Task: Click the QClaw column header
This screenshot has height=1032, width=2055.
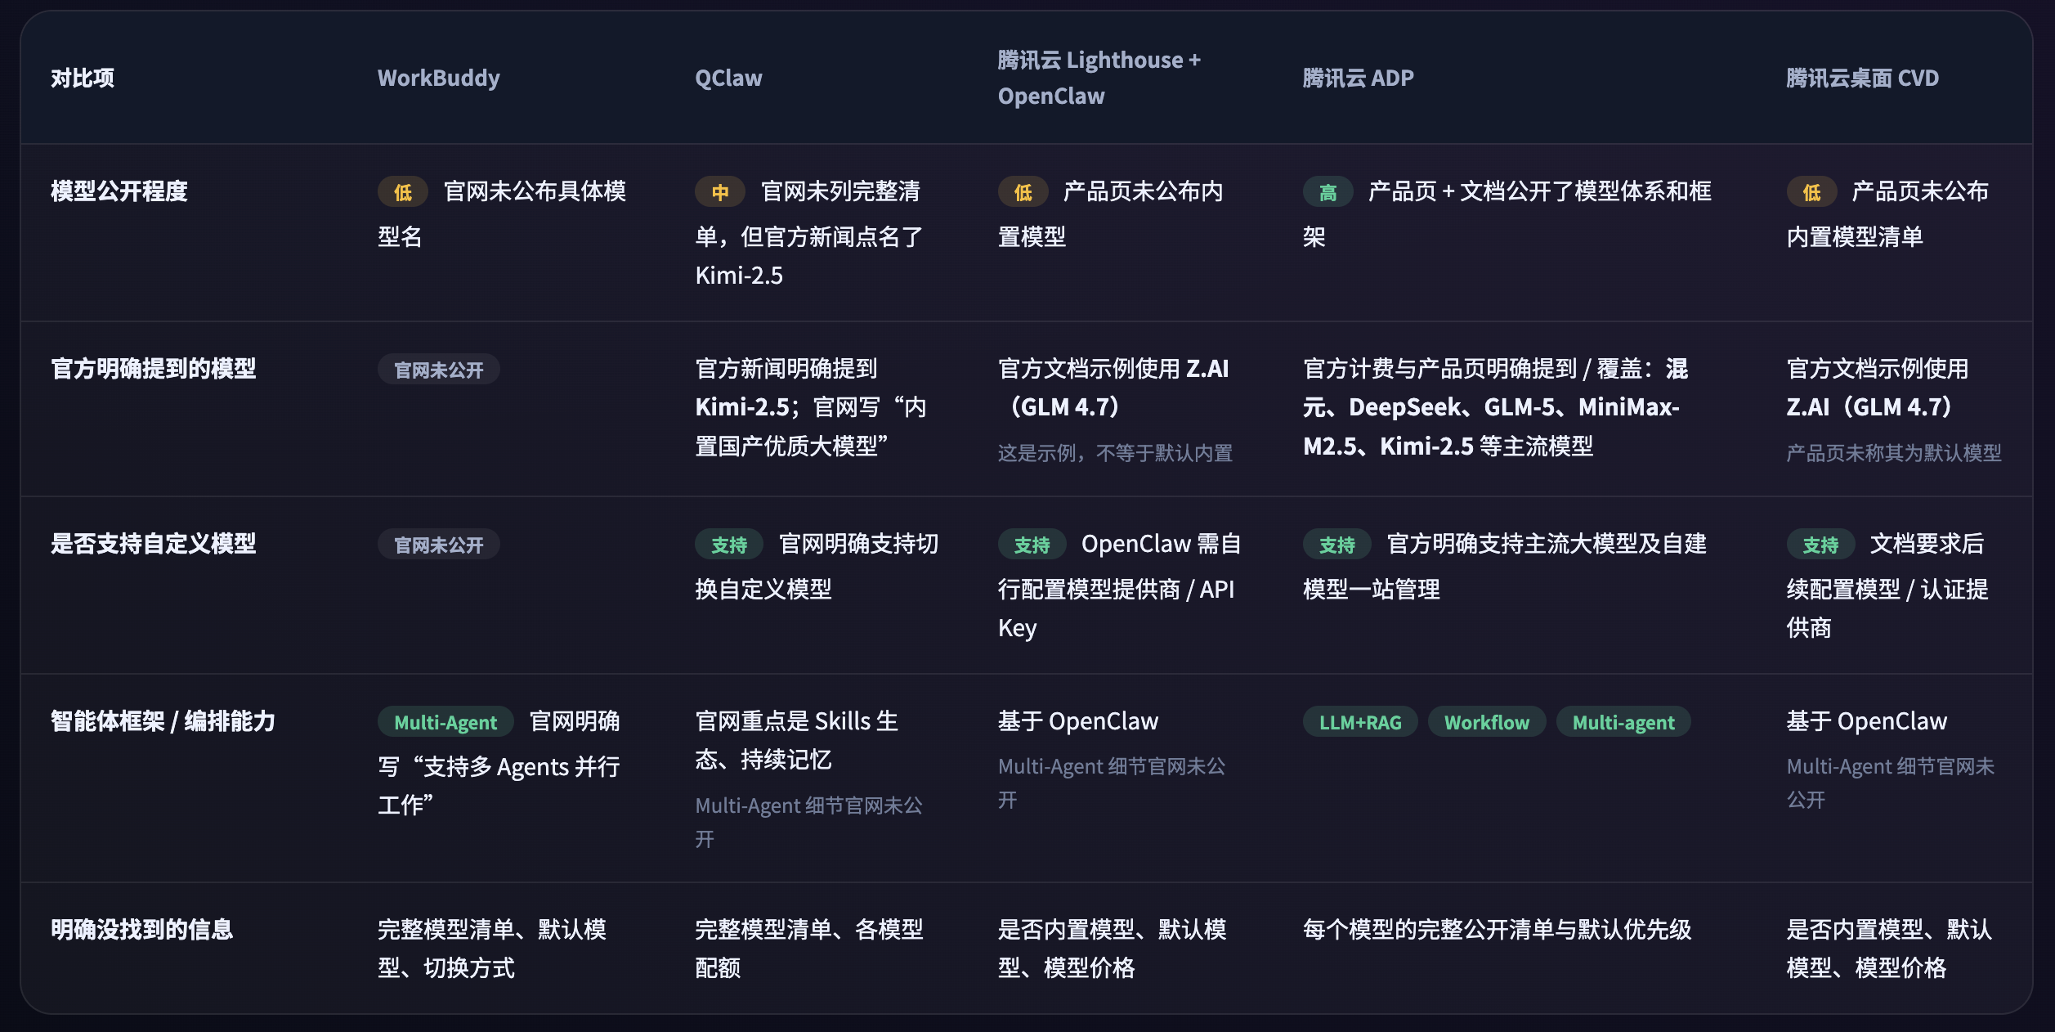Action: [728, 79]
